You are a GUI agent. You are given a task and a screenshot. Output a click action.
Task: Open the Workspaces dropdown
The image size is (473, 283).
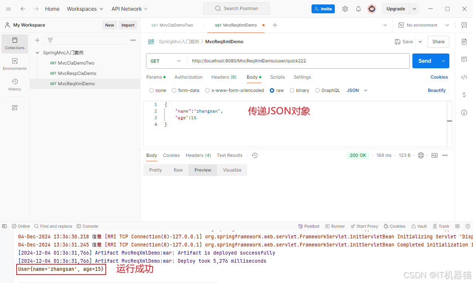[85, 9]
